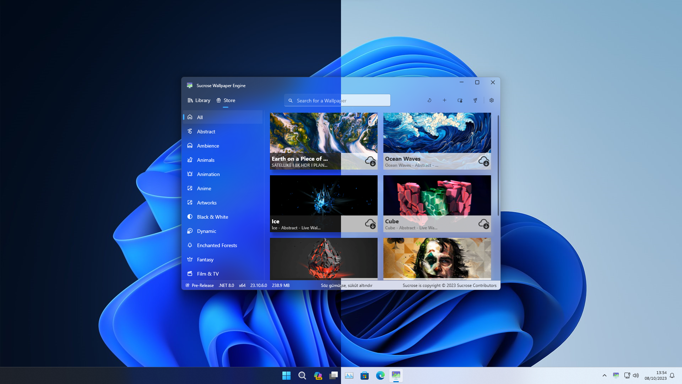Viewport: 682px width, 384px height.
Task: Click the refresh/cycle icon in toolbar
Action: [x=429, y=100]
